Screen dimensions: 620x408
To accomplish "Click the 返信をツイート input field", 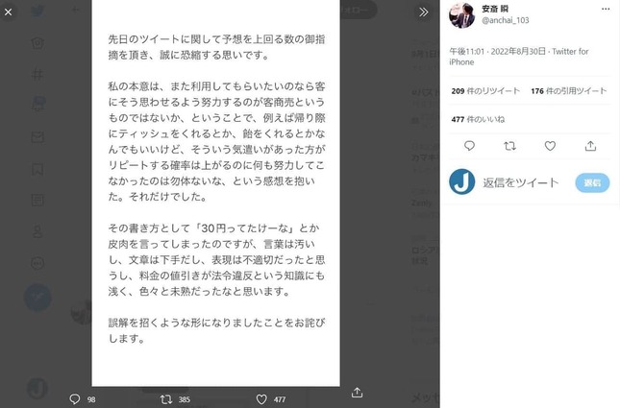I will 521,182.
